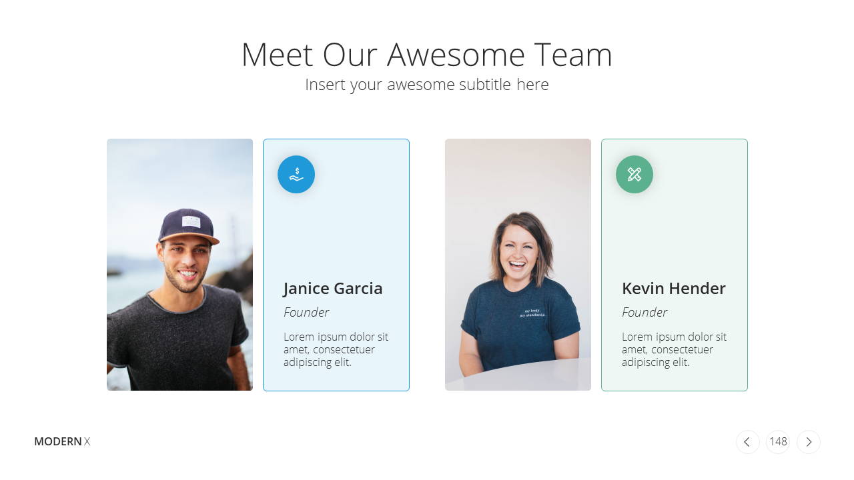Click the Kevin Hender name heading
Image resolution: width=854 pixels, height=480 pixels.
(x=674, y=289)
